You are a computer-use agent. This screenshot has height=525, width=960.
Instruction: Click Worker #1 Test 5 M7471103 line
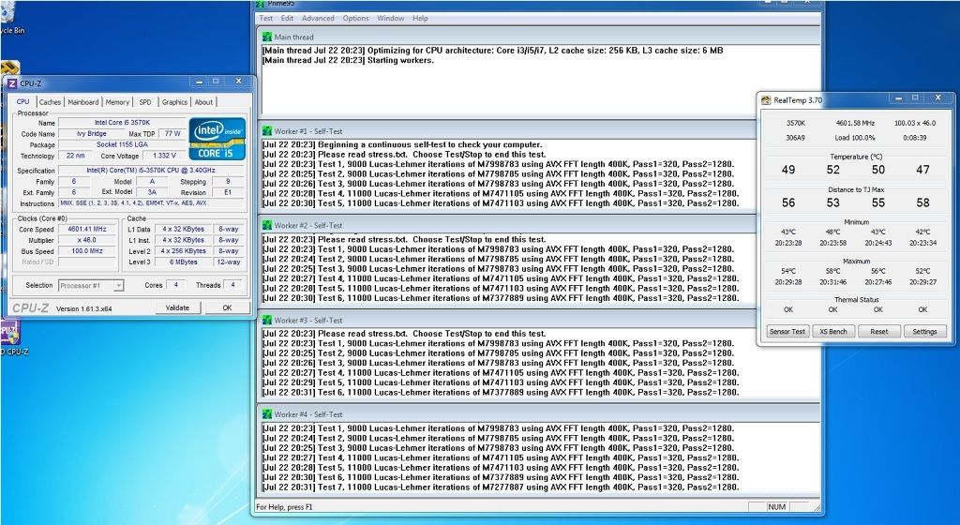click(x=501, y=203)
